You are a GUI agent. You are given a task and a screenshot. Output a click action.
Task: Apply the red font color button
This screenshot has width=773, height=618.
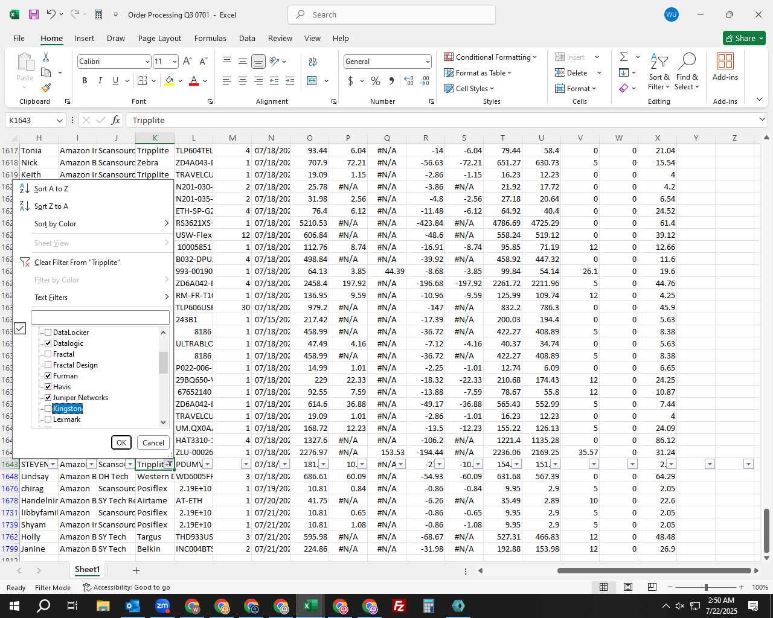click(194, 81)
